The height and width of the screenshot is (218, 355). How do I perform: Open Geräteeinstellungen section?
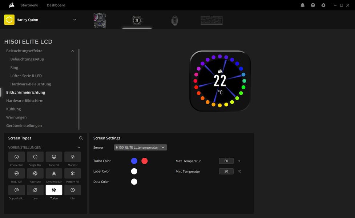(x=24, y=126)
